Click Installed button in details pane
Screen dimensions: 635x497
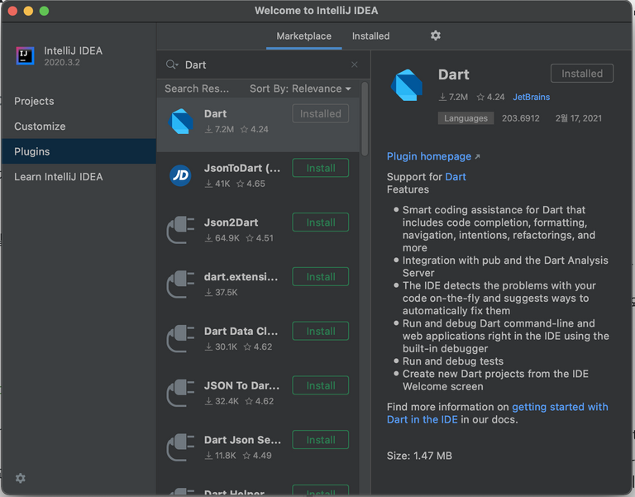582,74
